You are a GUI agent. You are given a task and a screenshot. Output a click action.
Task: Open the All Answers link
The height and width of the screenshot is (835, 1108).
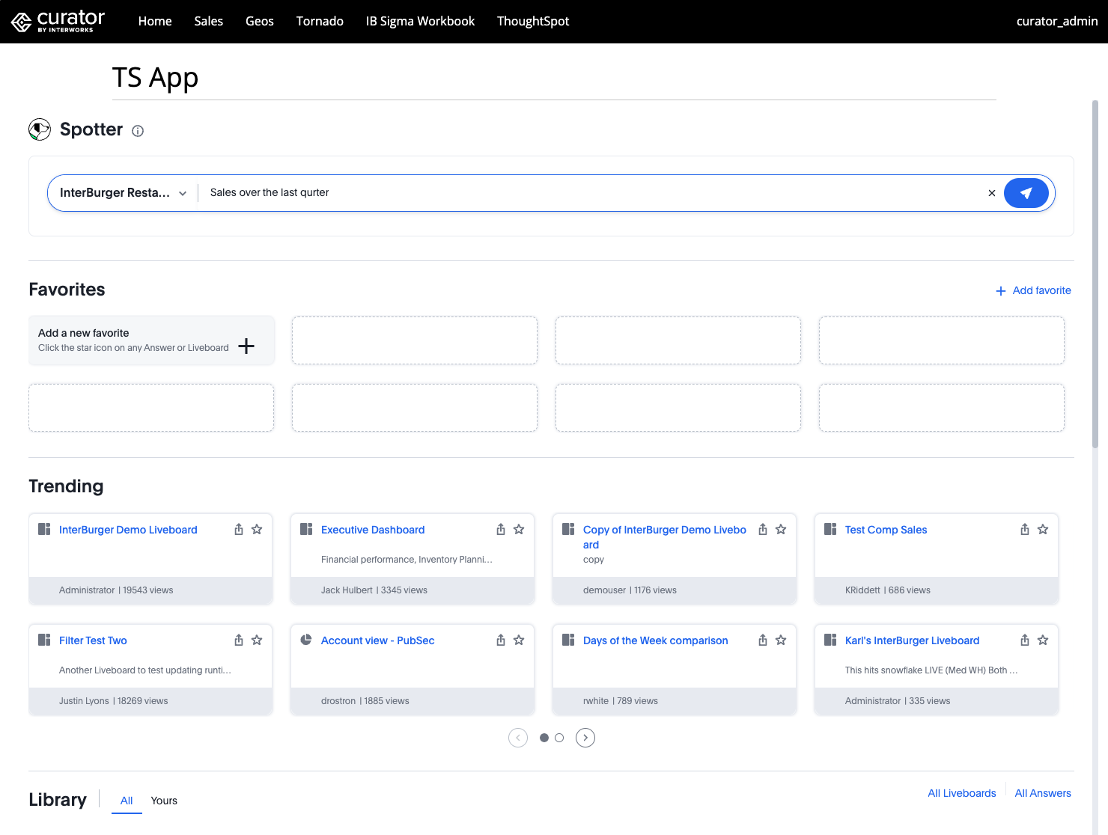click(x=1043, y=793)
